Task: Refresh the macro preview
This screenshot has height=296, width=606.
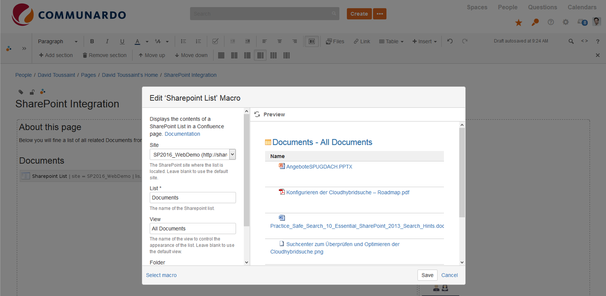Action: [x=257, y=114]
